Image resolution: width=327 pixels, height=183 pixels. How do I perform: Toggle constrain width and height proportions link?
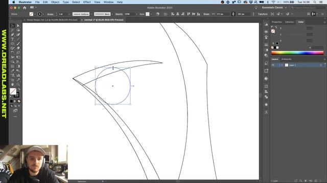tap(233, 14)
